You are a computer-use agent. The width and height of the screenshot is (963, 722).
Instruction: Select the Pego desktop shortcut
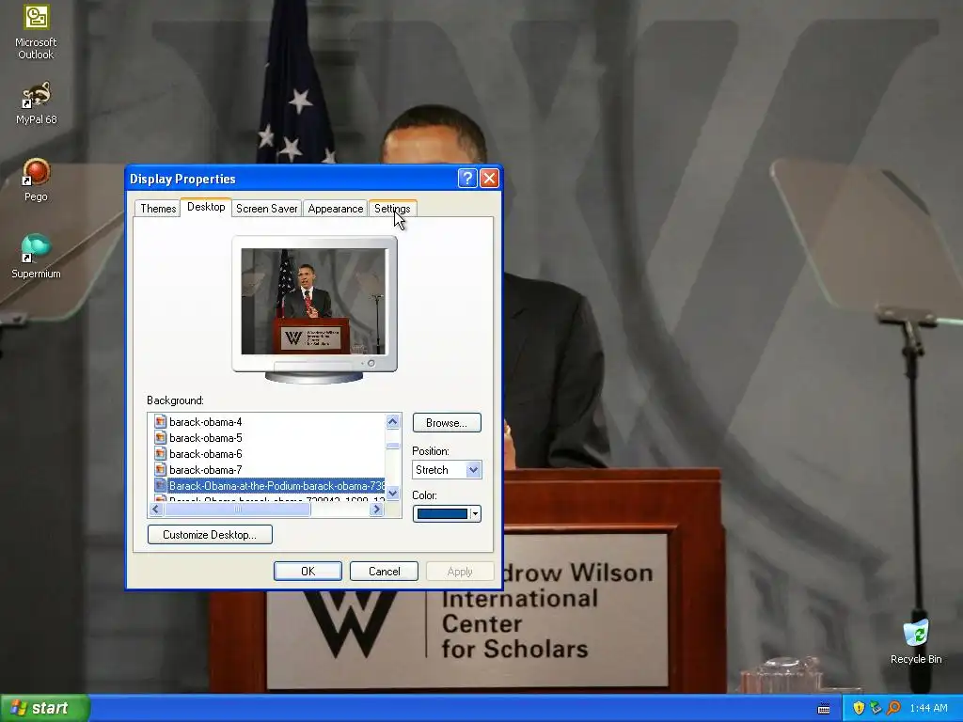click(36, 180)
